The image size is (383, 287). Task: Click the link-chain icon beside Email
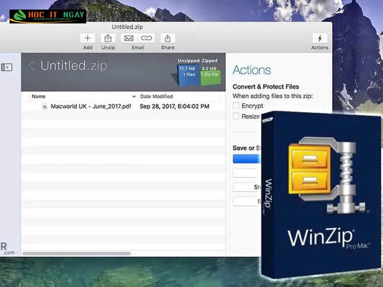(146, 38)
